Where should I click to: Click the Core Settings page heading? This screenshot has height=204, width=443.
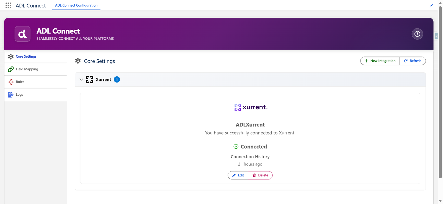pyautogui.click(x=99, y=61)
